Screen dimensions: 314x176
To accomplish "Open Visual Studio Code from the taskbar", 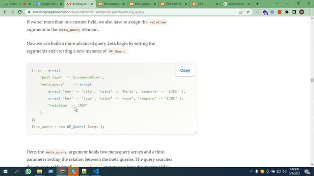I will click(96, 172).
